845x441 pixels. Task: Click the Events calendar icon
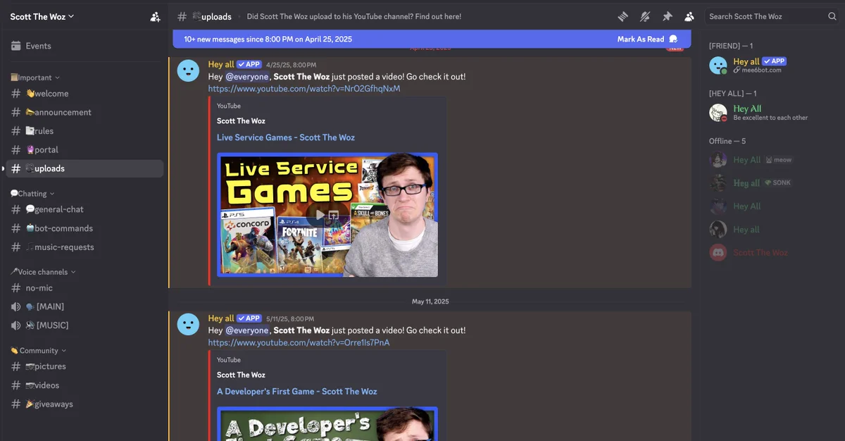point(15,46)
